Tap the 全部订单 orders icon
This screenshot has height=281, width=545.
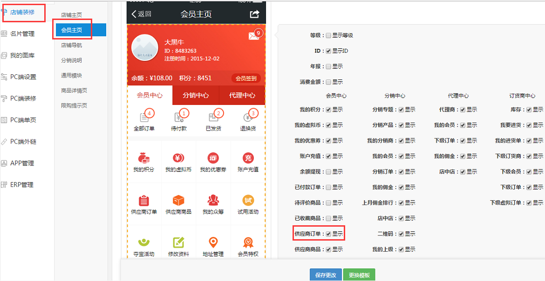pos(144,118)
